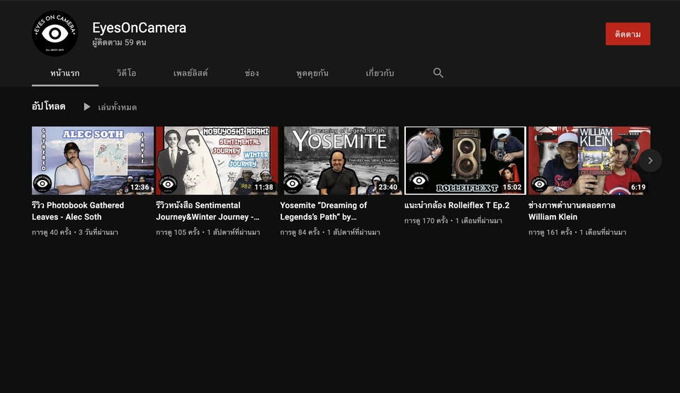The image size is (680, 393).
Task: Click the 11:38 duration badge
Action: click(x=263, y=187)
